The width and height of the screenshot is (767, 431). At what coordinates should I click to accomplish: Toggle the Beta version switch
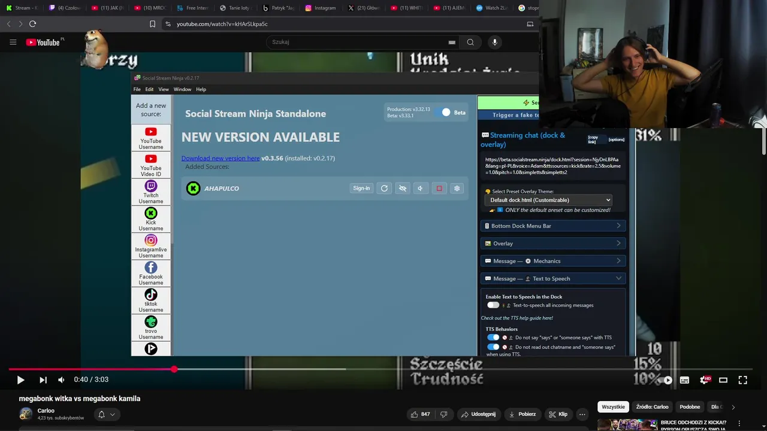coord(444,113)
